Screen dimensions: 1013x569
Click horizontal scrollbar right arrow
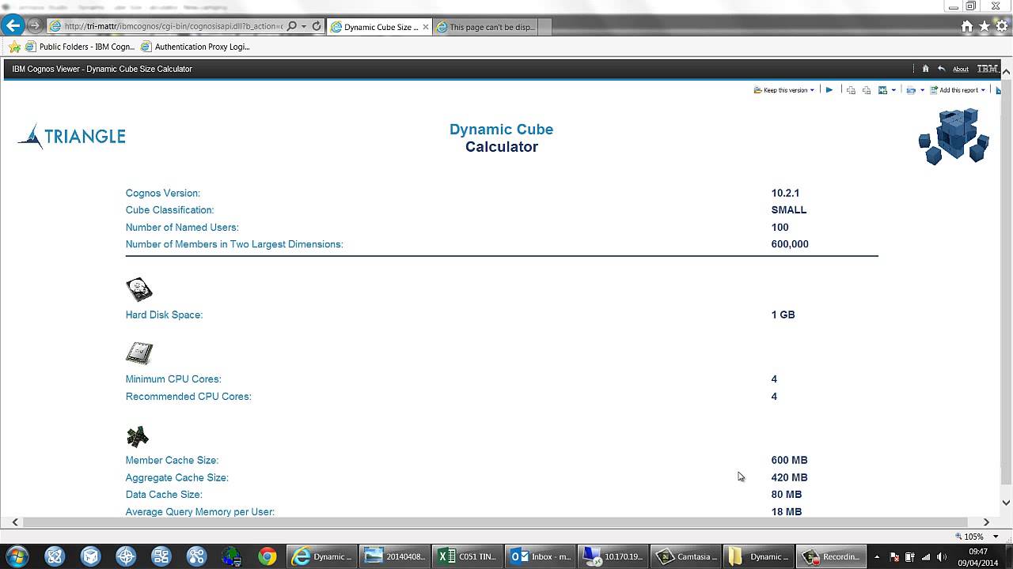point(986,522)
